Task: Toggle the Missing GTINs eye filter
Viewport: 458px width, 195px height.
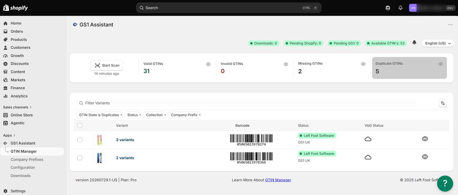Action: point(363,64)
